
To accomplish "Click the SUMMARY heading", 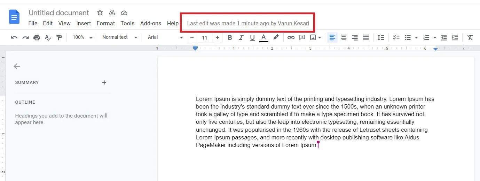I will (x=27, y=83).
